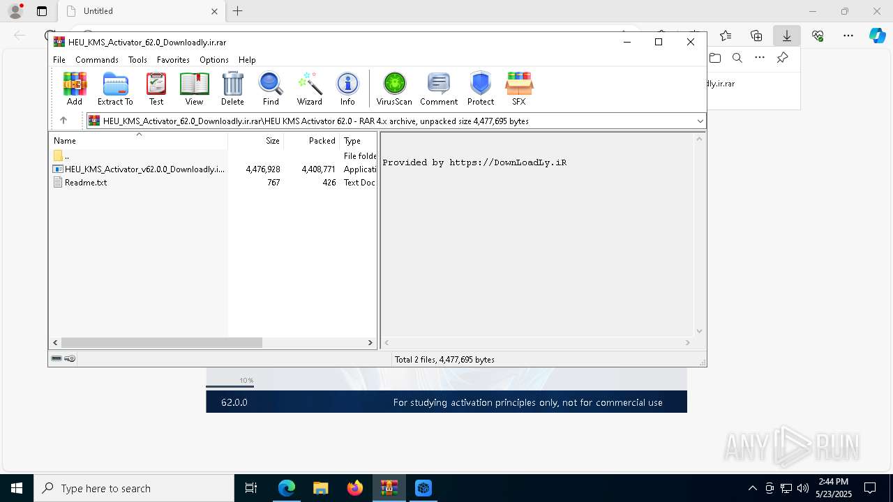Open the Edge tab actions menu icon
Viewport: 893px width, 502px height.
(42, 11)
